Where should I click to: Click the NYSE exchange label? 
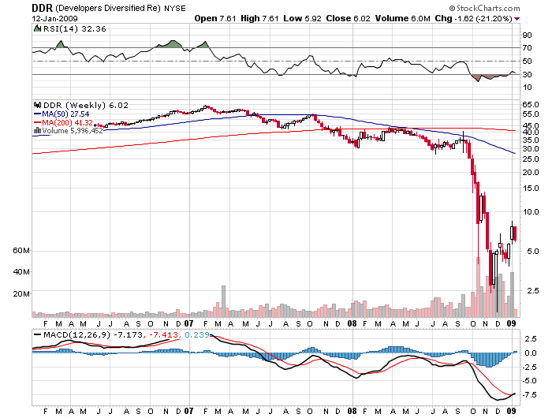click(175, 9)
